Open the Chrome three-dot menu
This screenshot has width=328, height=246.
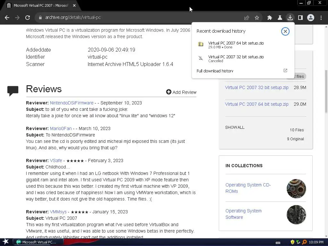click(x=321, y=18)
